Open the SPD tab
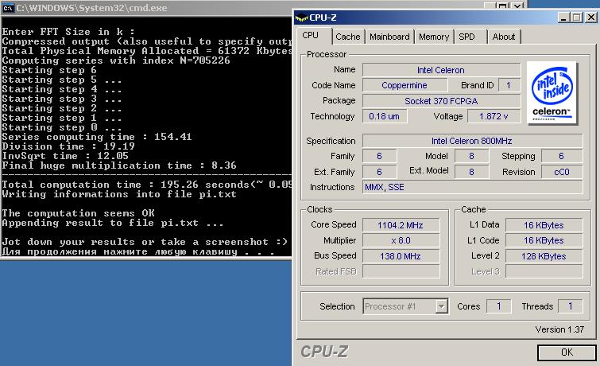The height and width of the screenshot is (366, 600). point(466,37)
